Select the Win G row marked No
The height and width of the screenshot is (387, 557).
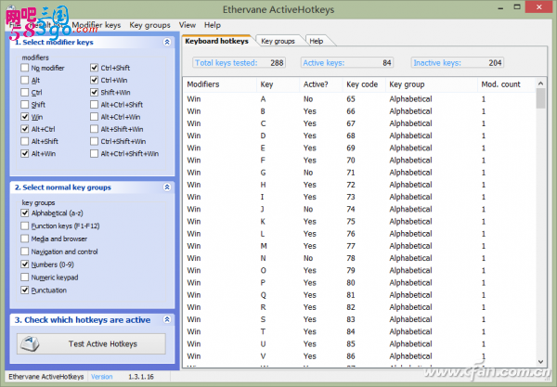pyautogui.click(x=359, y=173)
